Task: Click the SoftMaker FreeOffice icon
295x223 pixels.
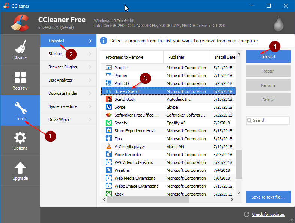Action: pyautogui.click(x=109, y=115)
